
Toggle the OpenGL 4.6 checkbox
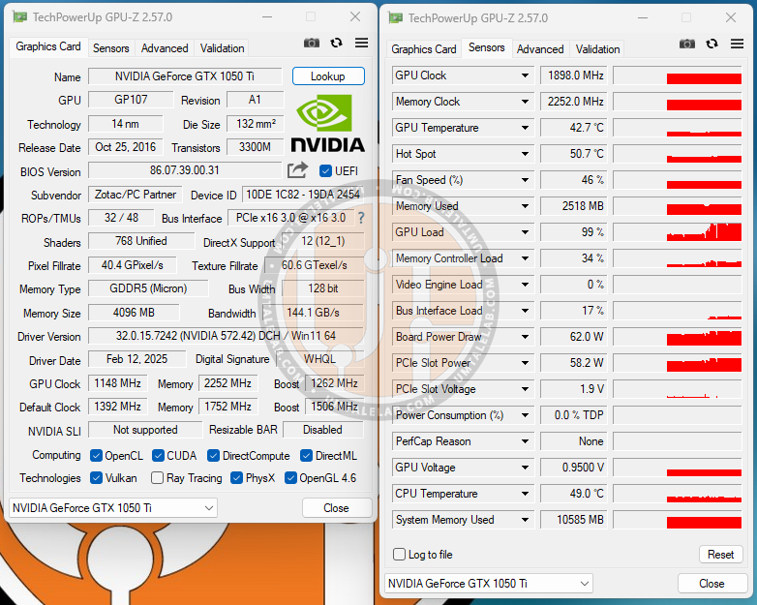pyautogui.click(x=290, y=478)
